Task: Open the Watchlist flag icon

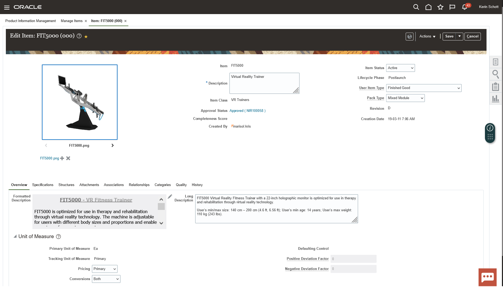Action: (x=452, y=7)
